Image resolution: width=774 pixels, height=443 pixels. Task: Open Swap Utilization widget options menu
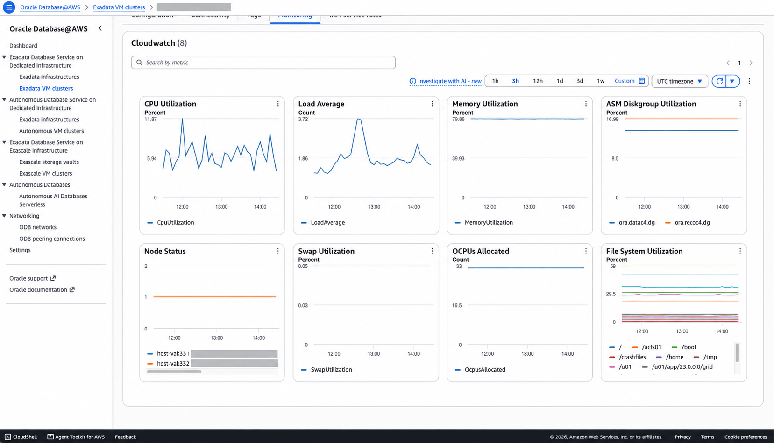click(432, 251)
